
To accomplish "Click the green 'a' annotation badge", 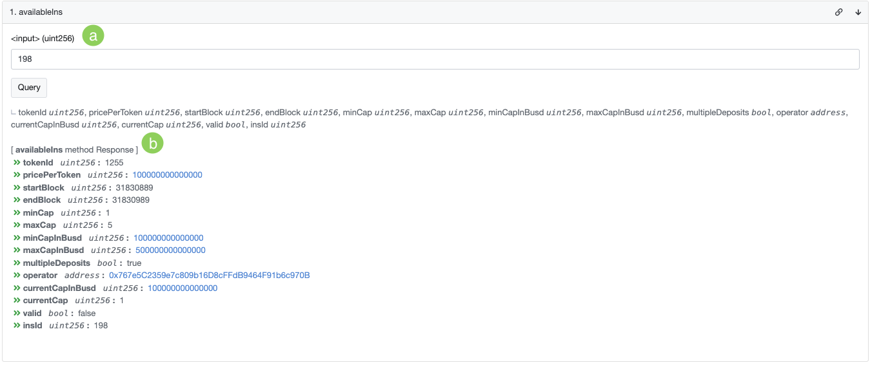I will click(x=93, y=36).
